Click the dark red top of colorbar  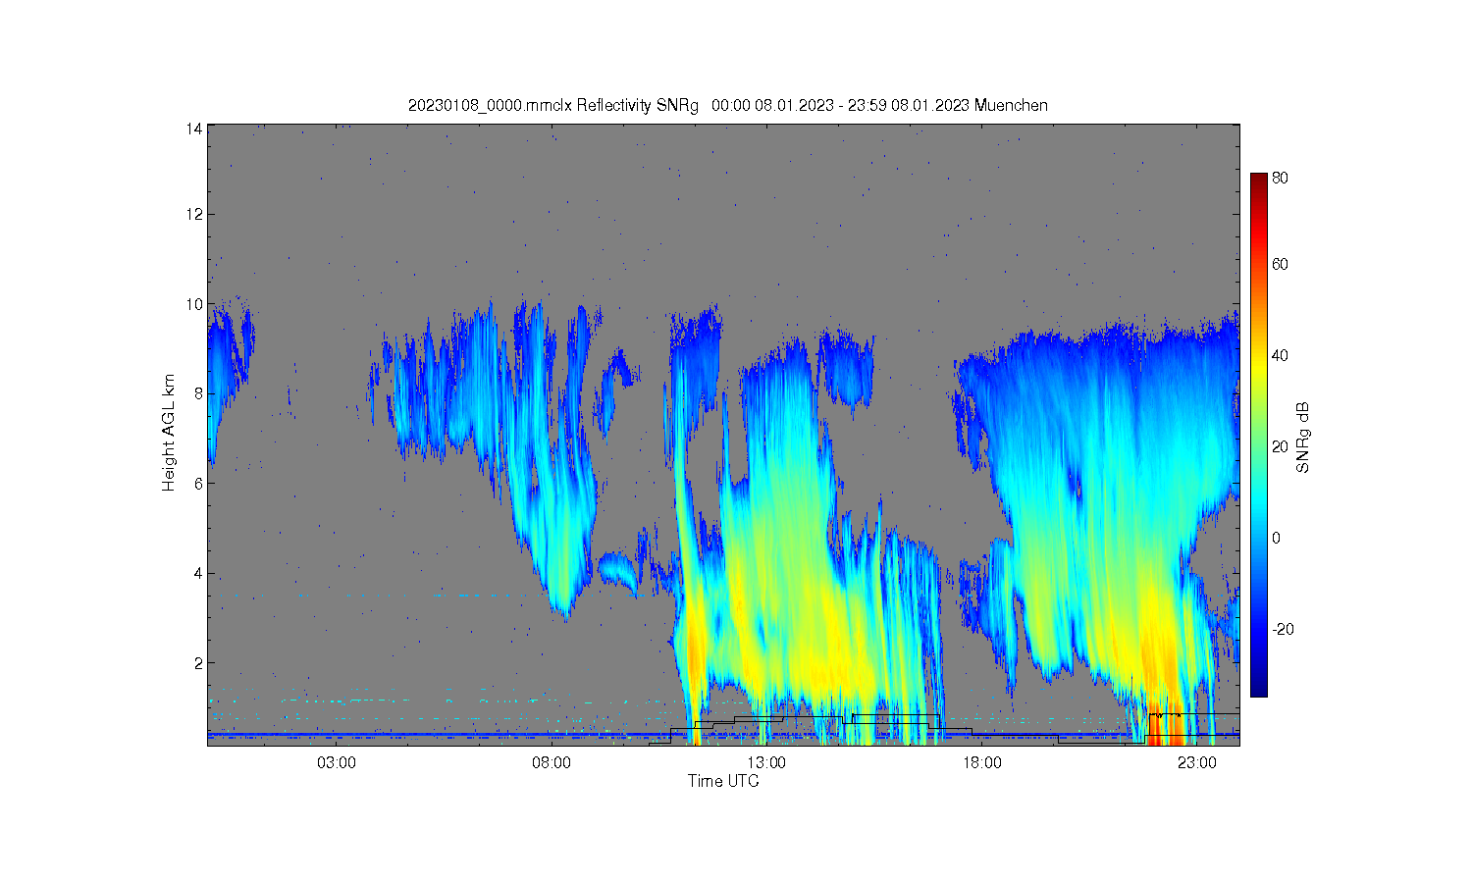pyautogui.click(x=1258, y=182)
